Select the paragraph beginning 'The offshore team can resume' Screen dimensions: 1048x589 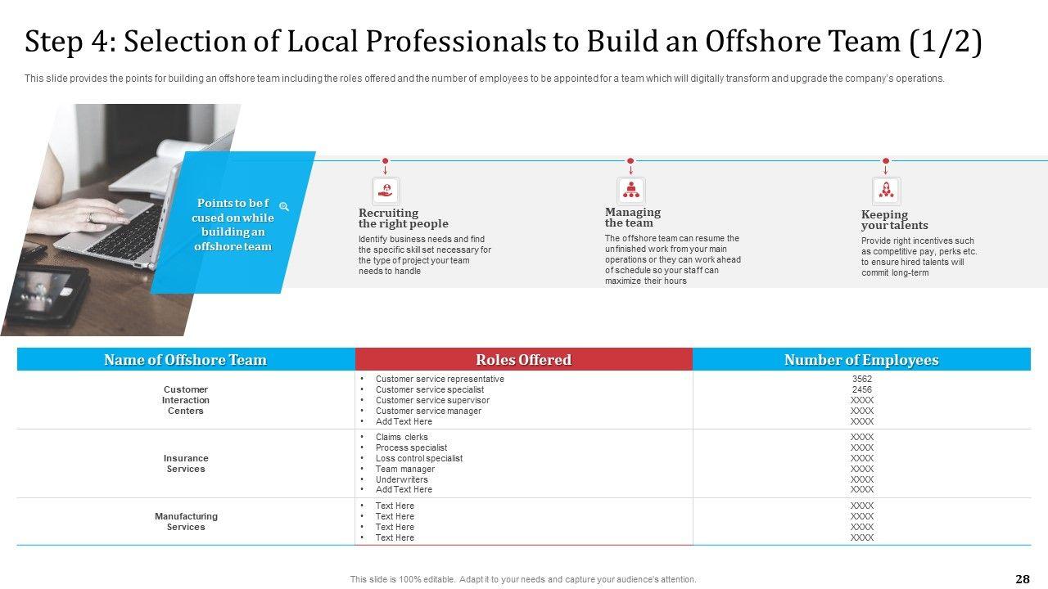pos(672,259)
